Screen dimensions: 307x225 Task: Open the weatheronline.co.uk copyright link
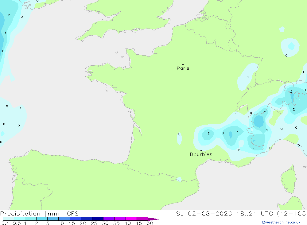[x=281, y=222]
